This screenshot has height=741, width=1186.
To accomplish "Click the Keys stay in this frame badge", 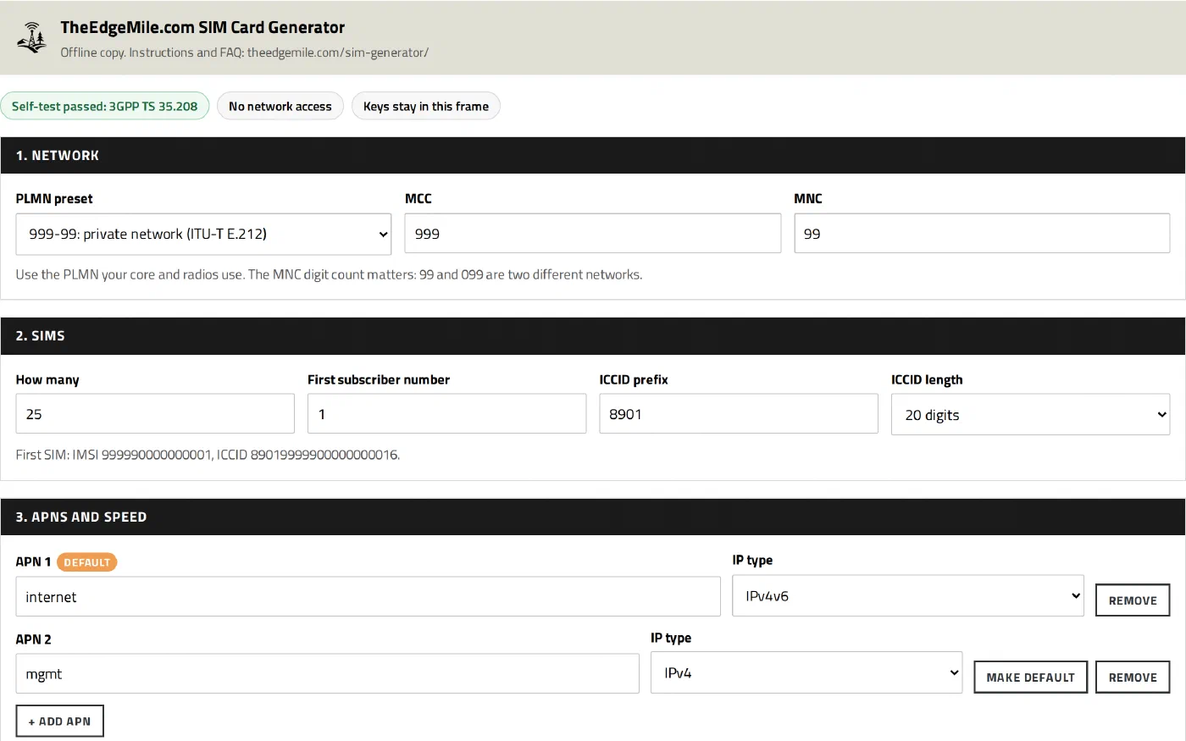I will pyautogui.click(x=426, y=106).
